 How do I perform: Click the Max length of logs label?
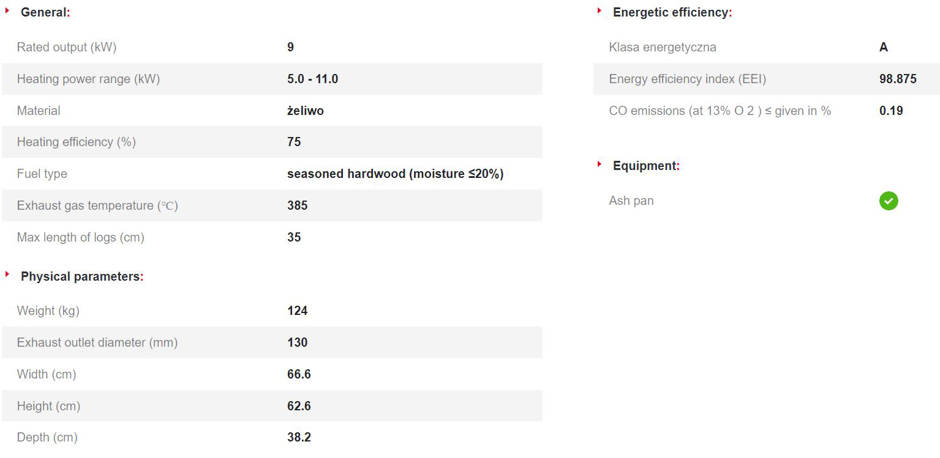coord(81,237)
